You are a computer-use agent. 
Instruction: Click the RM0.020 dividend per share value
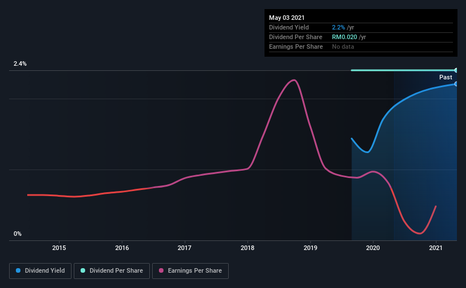tap(346, 37)
